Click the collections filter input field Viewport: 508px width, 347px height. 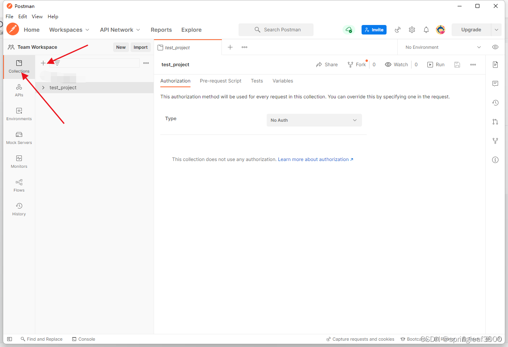[x=95, y=63]
